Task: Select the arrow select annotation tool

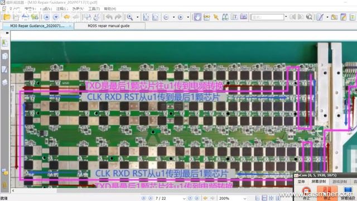Action: click(x=216, y=17)
